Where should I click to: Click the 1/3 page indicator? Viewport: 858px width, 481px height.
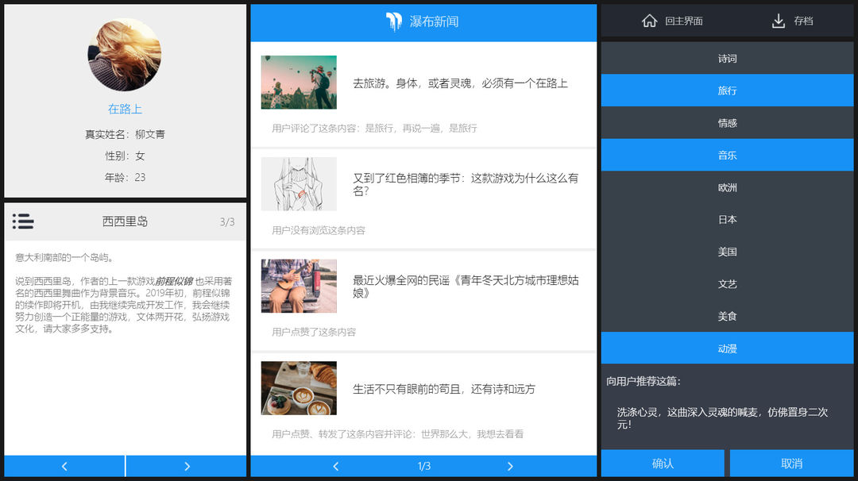point(423,466)
